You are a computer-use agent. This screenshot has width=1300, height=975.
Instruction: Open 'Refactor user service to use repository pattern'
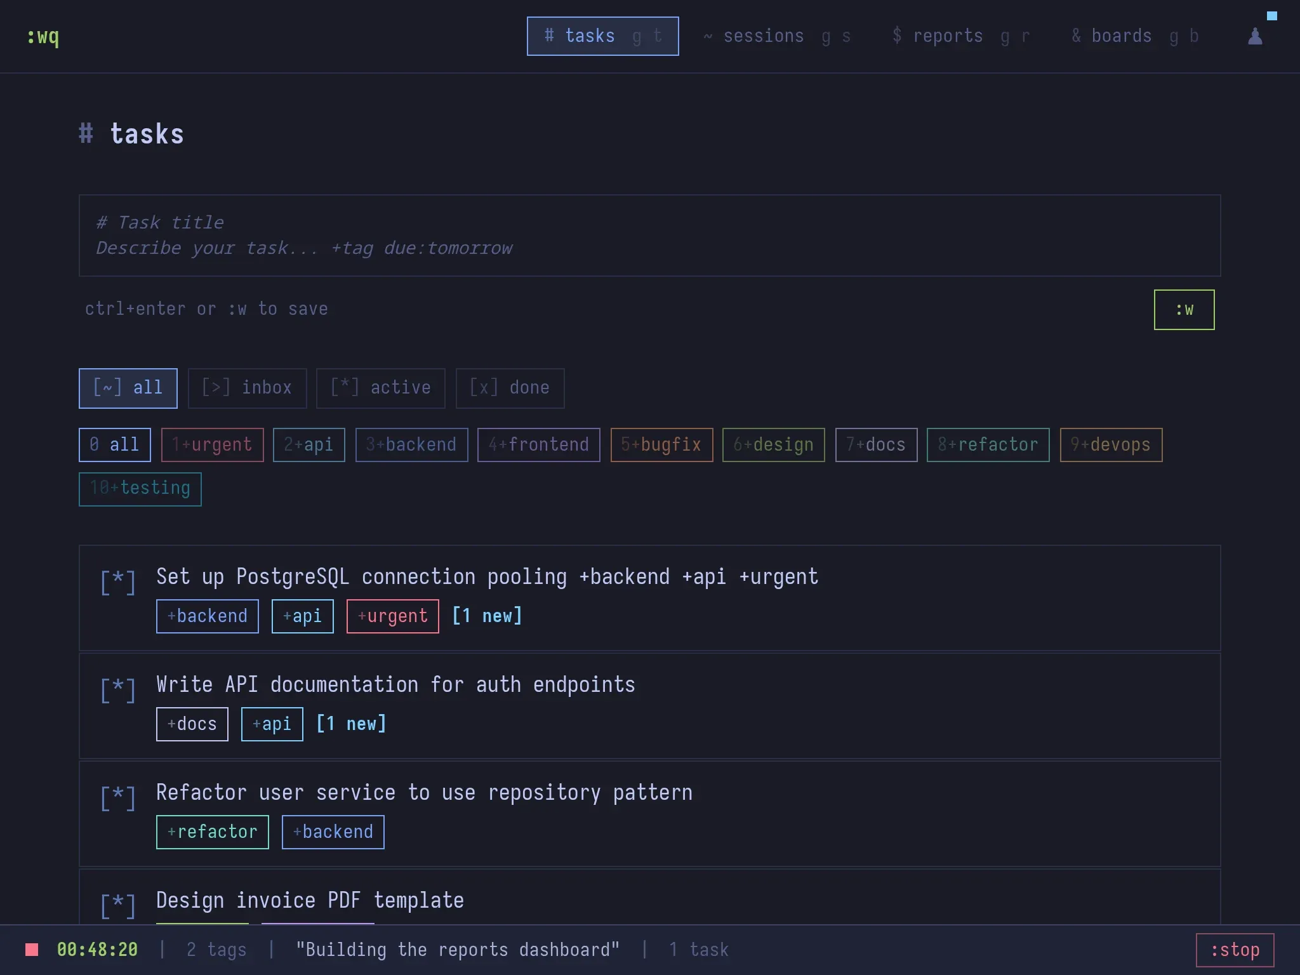click(x=424, y=792)
